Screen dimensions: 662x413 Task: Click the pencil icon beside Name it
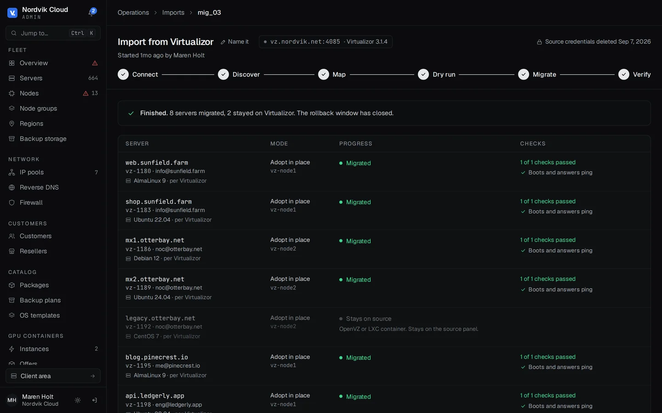coord(223,42)
